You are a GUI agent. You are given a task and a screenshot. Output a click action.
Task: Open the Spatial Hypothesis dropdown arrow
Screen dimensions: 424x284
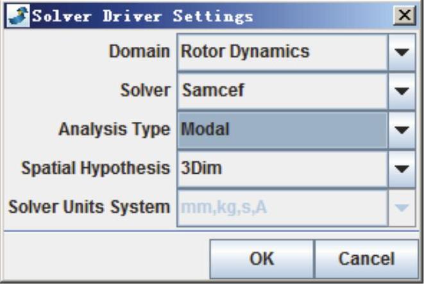402,169
